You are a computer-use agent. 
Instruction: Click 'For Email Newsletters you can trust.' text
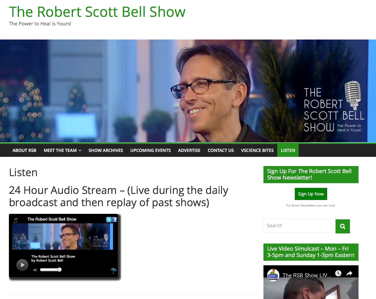(311, 206)
